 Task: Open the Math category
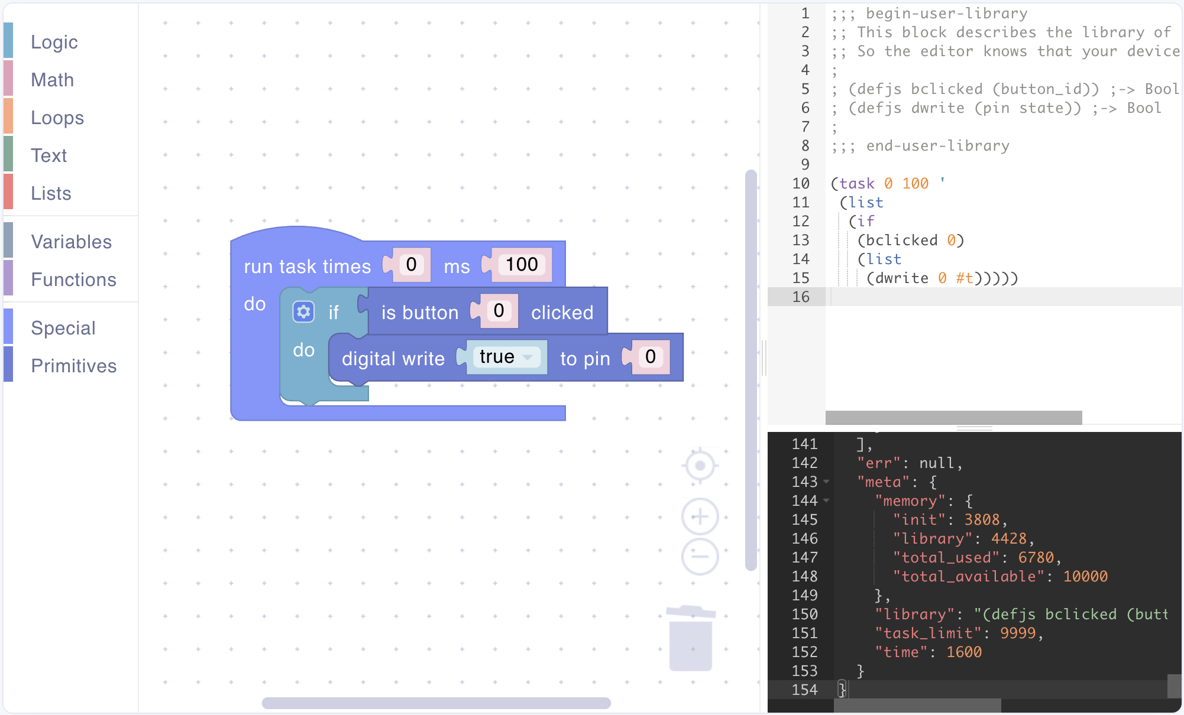coord(53,80)
